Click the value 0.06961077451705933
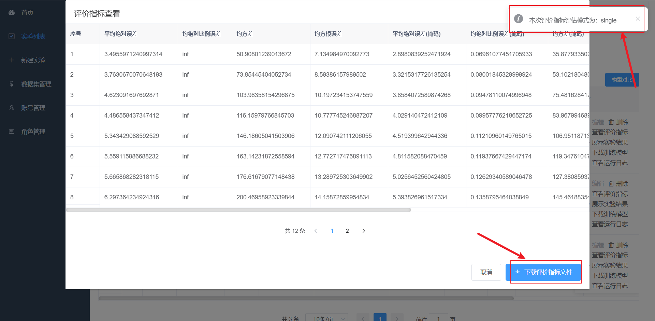The height and width of the screenshot is (321, 655). coord(501,54)
